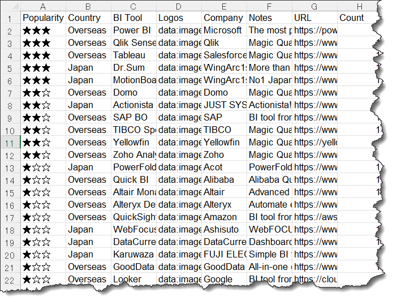Select column G header
397x305 pixels.
tap(314, 6)
